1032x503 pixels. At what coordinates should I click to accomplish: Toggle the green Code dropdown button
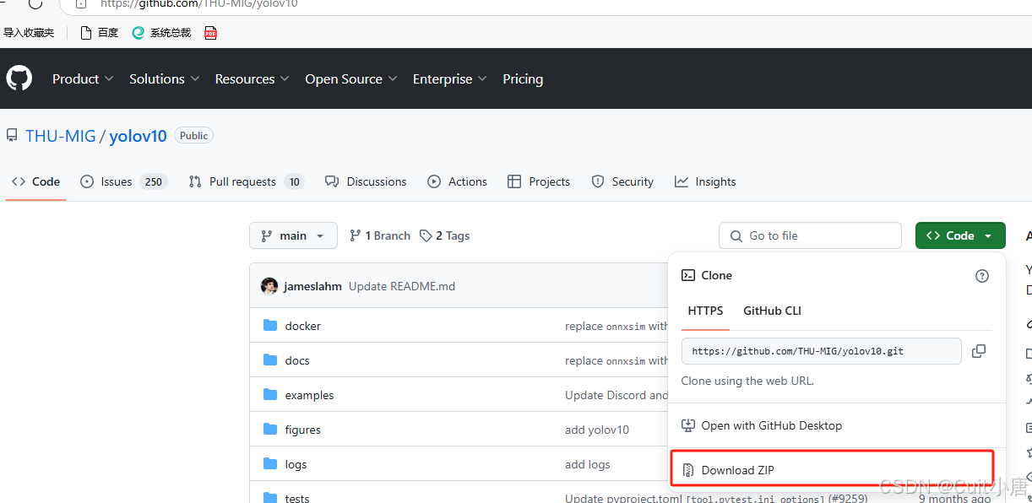[960, 235]
